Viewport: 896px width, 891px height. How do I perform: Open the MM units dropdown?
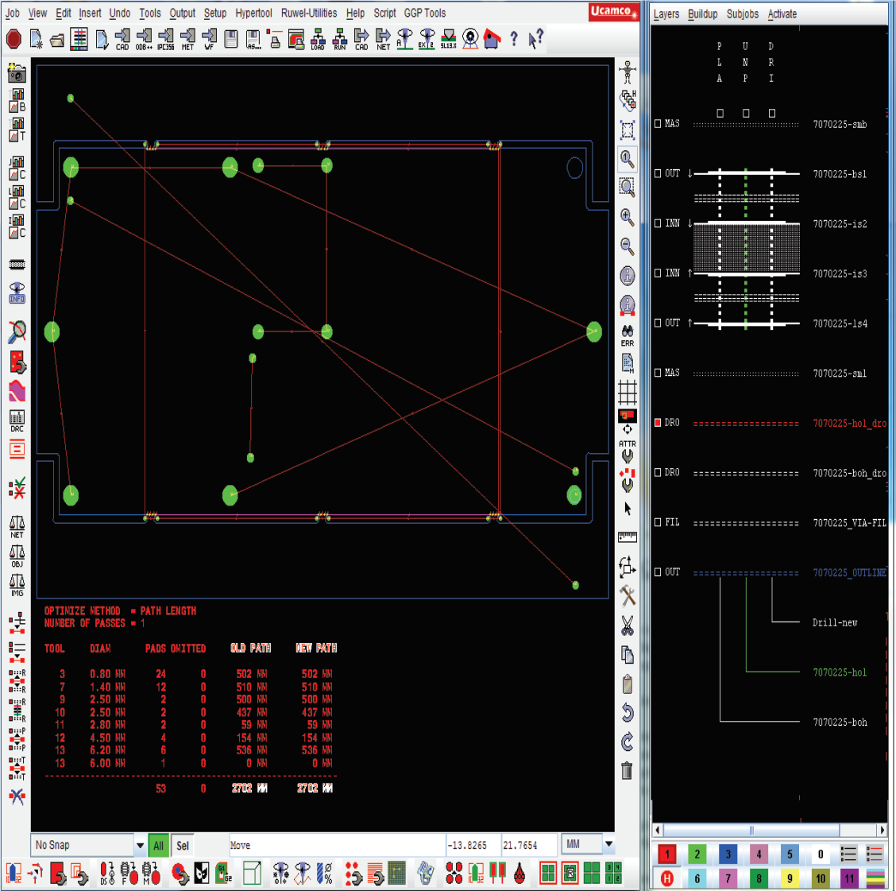pos(608,844)
